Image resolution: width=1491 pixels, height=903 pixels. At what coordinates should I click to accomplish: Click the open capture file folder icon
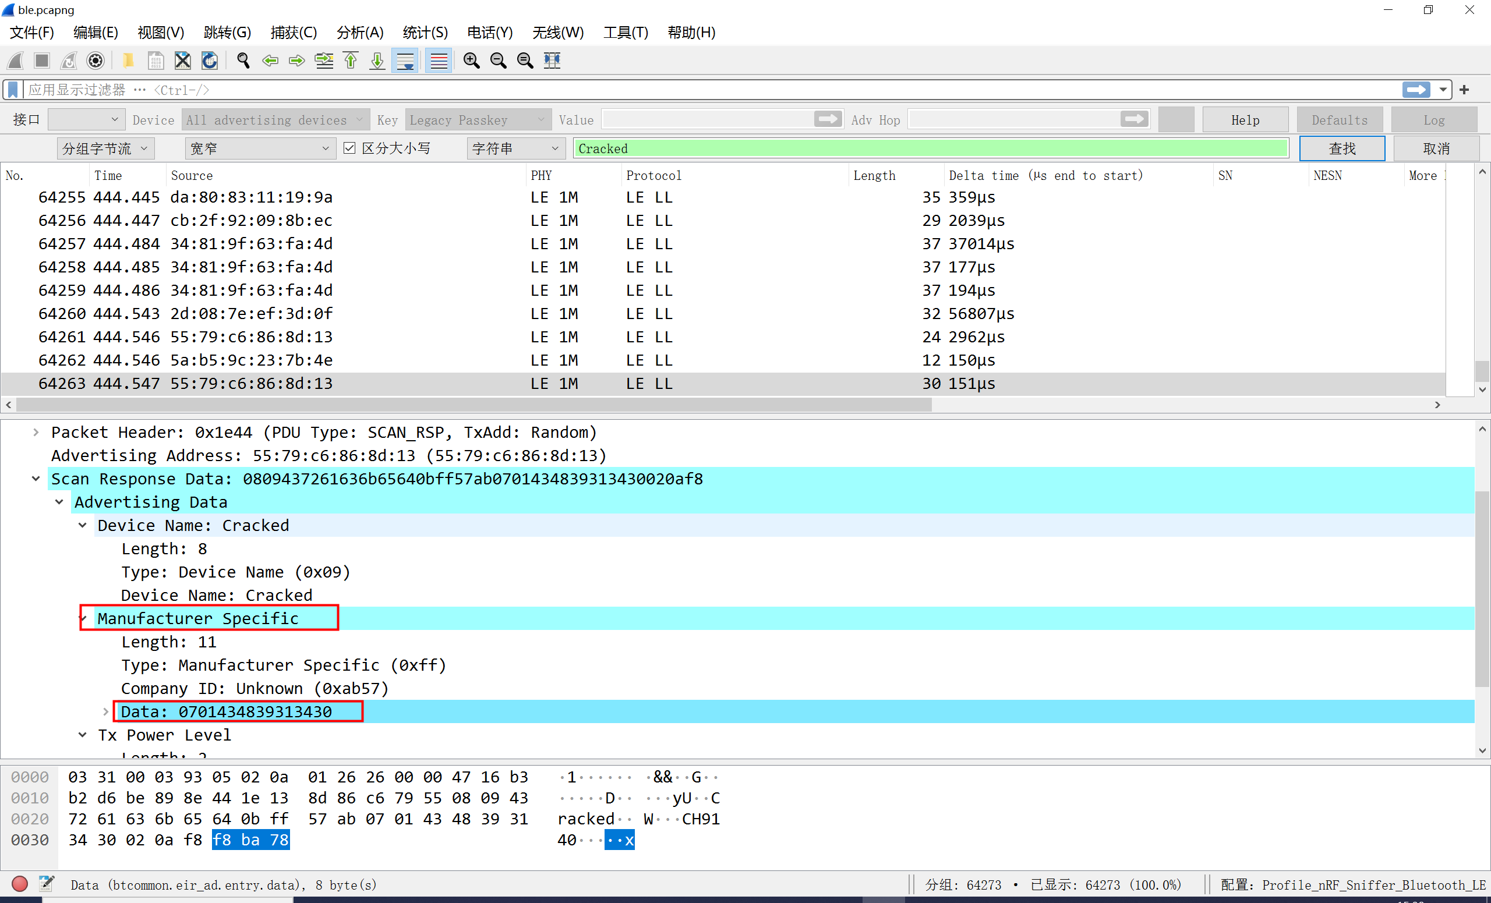coord(128,61)
